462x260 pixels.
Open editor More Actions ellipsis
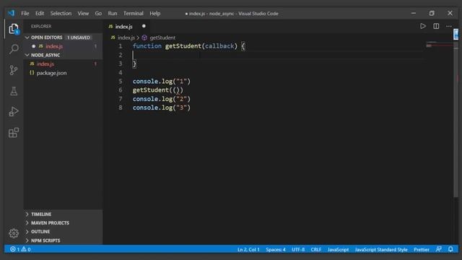pyautogui.click(x=449, y=26)
